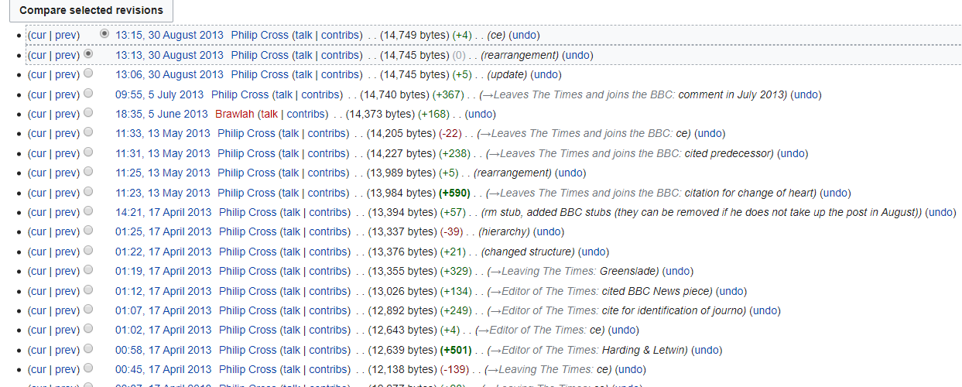Select the radio button for 01:02, 17 April 2013
Image resolution: width=962 pixels, height=387 pixels.
[88, 329]
